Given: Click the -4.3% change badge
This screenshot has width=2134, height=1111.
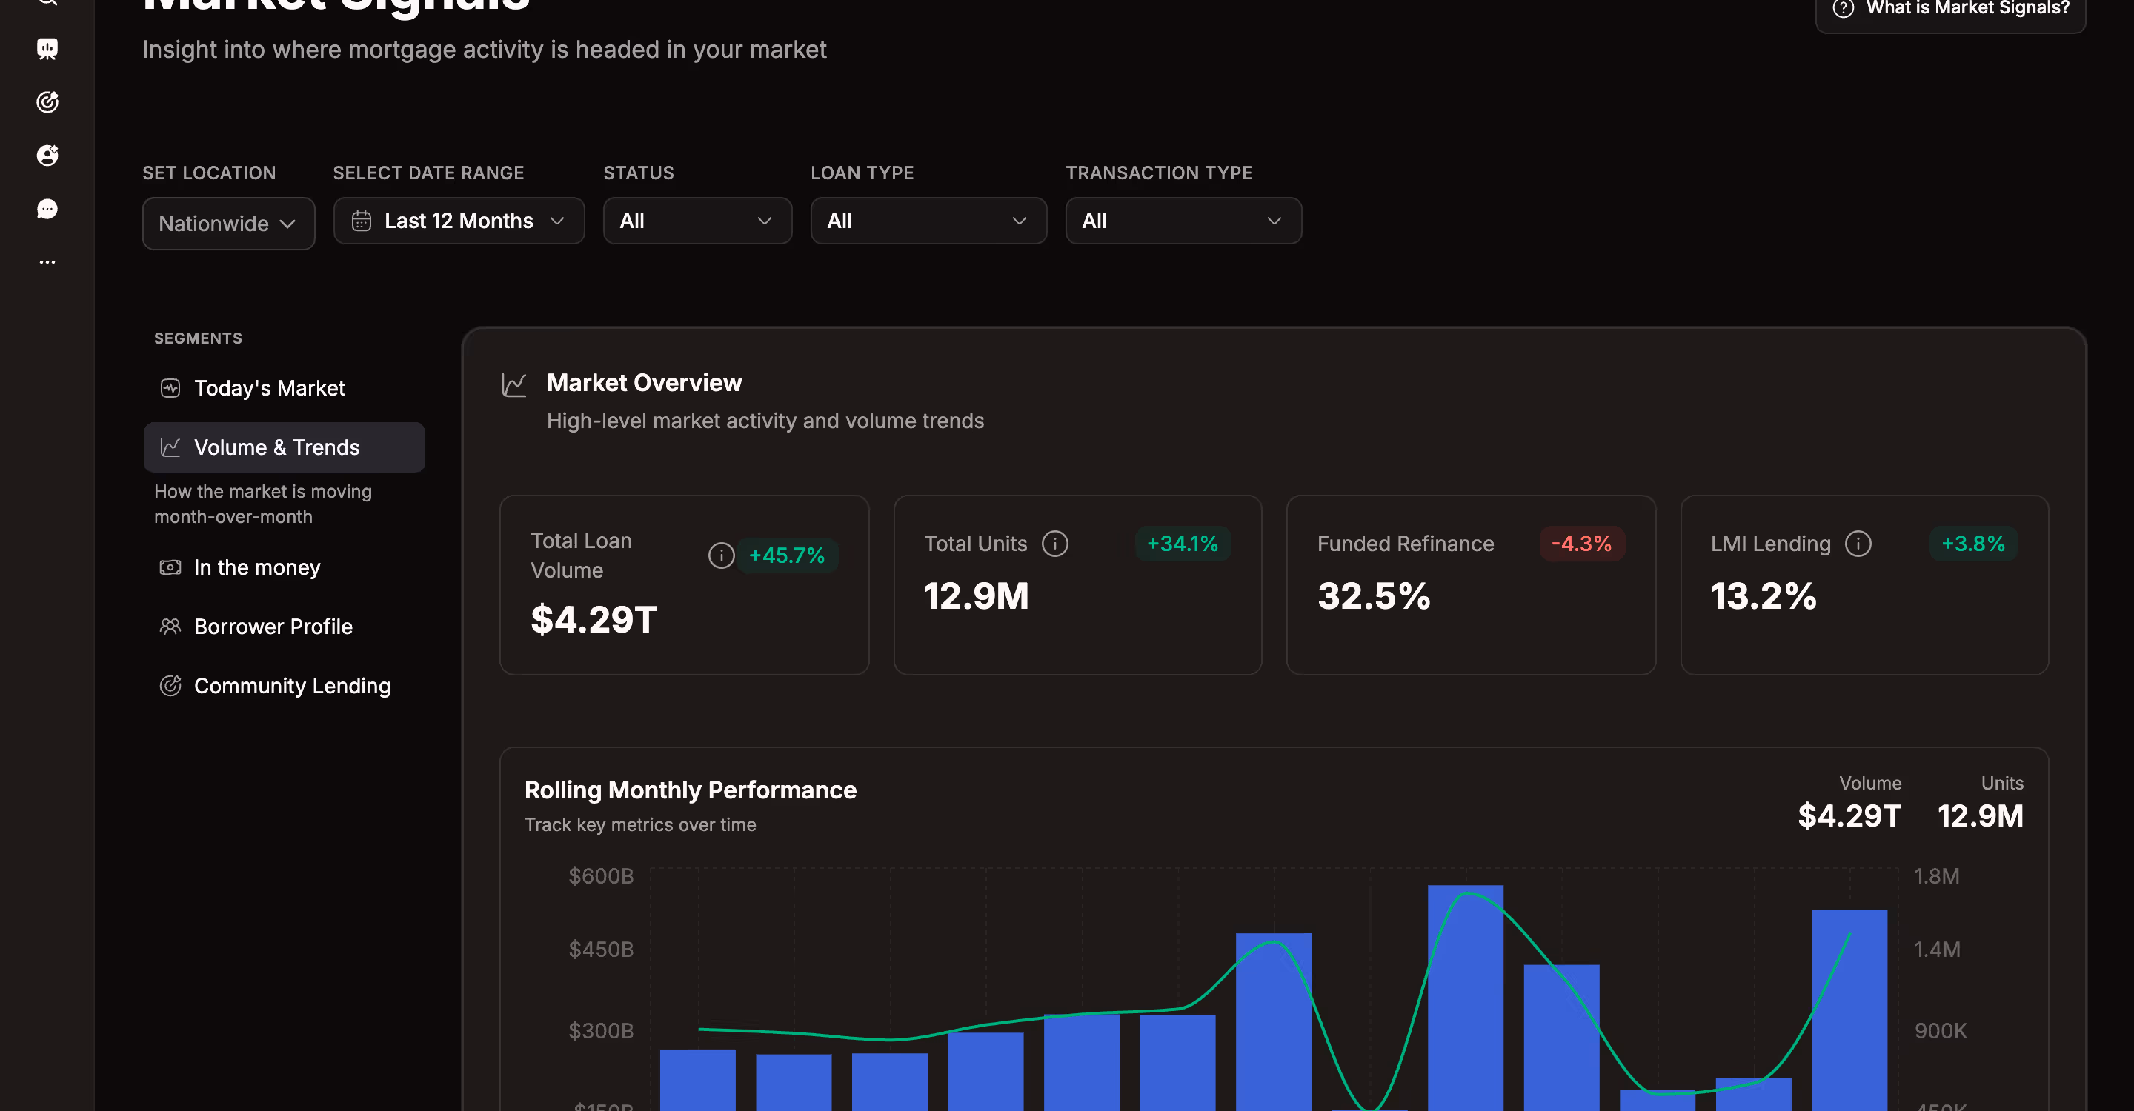Looking at the screenshot, I should tap(1581, 544).
